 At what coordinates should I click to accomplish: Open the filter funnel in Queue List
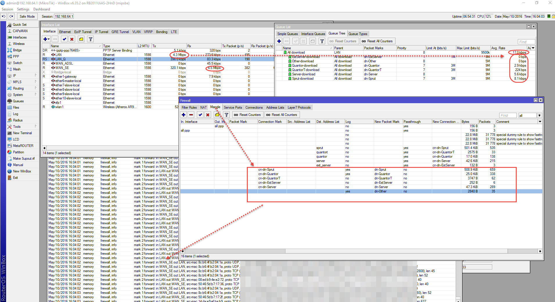pos(322,41)
